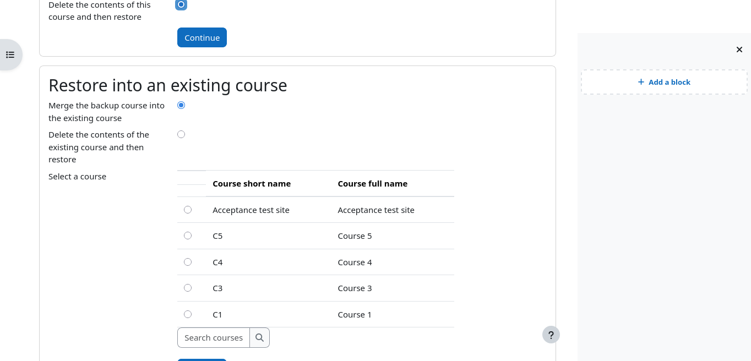Click the magnifier search courses icon
Screen dimensions: 751x361
click(259, 338)
